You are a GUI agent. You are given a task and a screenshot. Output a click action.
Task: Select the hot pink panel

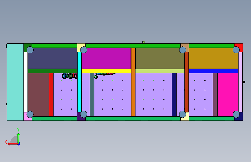pyautogui.click(x=228, y=95)
